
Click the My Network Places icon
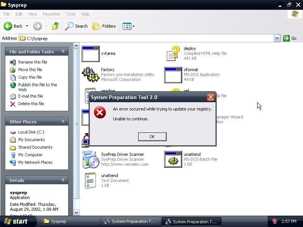[13, 162]
